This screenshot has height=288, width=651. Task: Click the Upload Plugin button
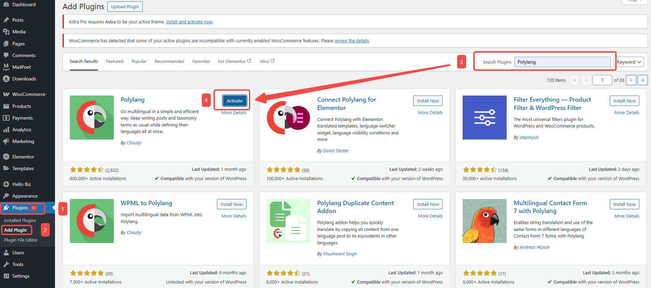tap(125, 7)
